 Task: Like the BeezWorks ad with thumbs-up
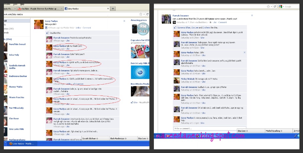pos(134,102)
